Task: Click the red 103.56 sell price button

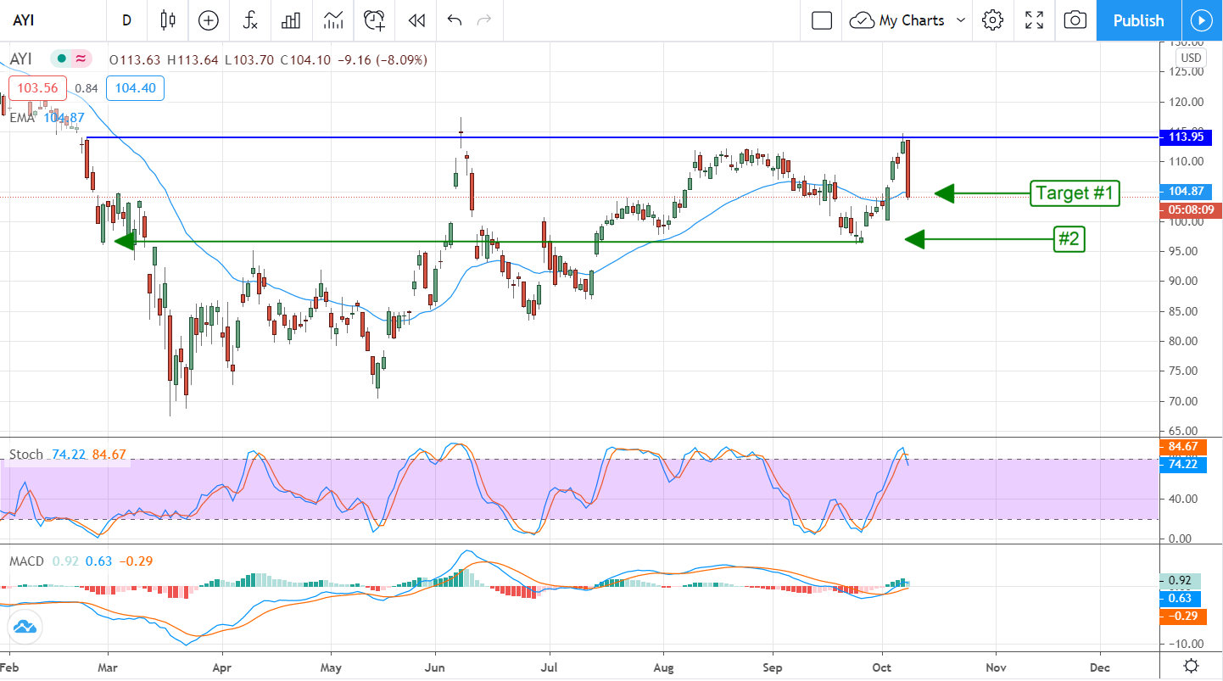Action: coord(37,87)
